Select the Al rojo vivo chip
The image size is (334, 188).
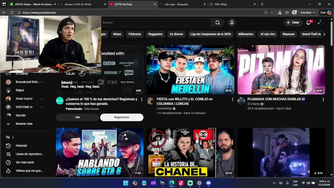tap(268, 34)
